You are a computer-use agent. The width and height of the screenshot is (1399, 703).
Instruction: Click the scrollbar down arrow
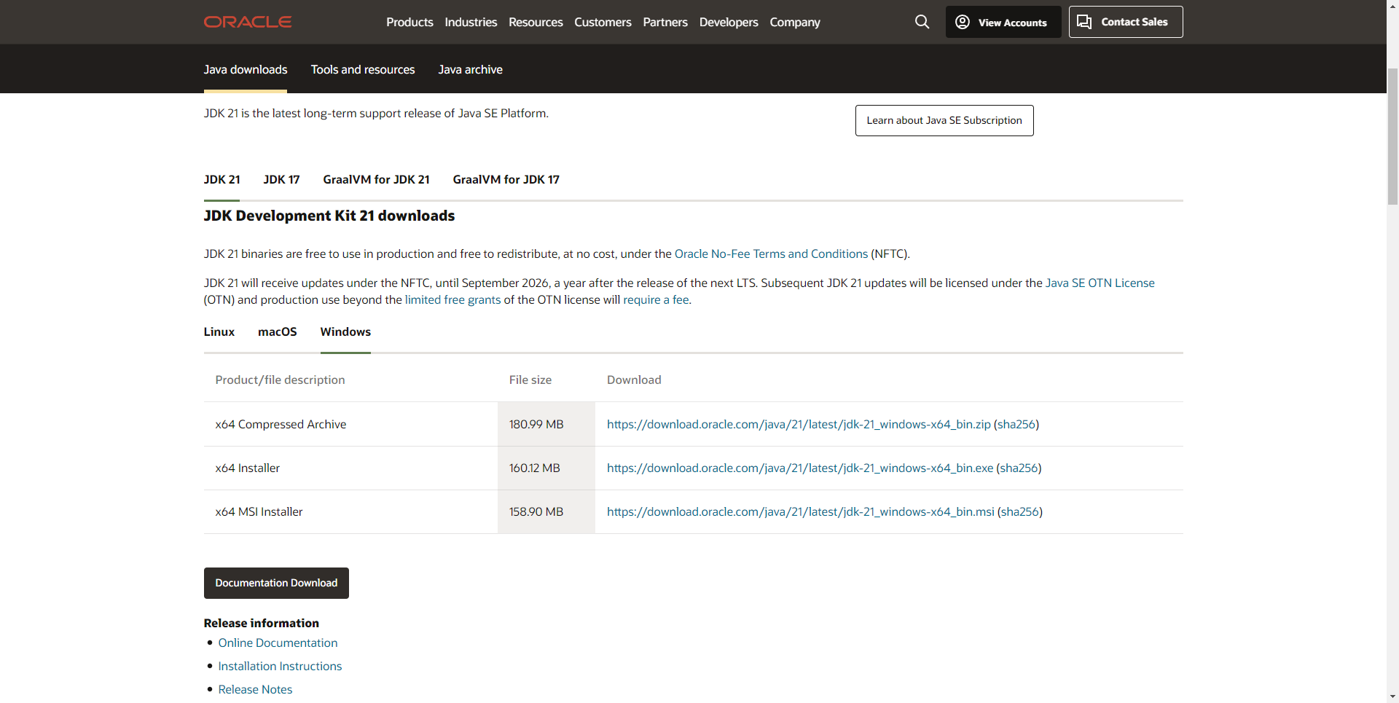point(1392,697)
